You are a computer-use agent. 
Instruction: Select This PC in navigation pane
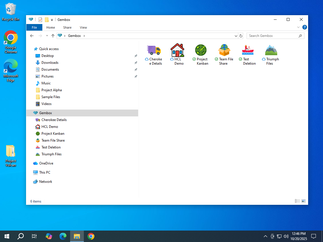[45, 172]
